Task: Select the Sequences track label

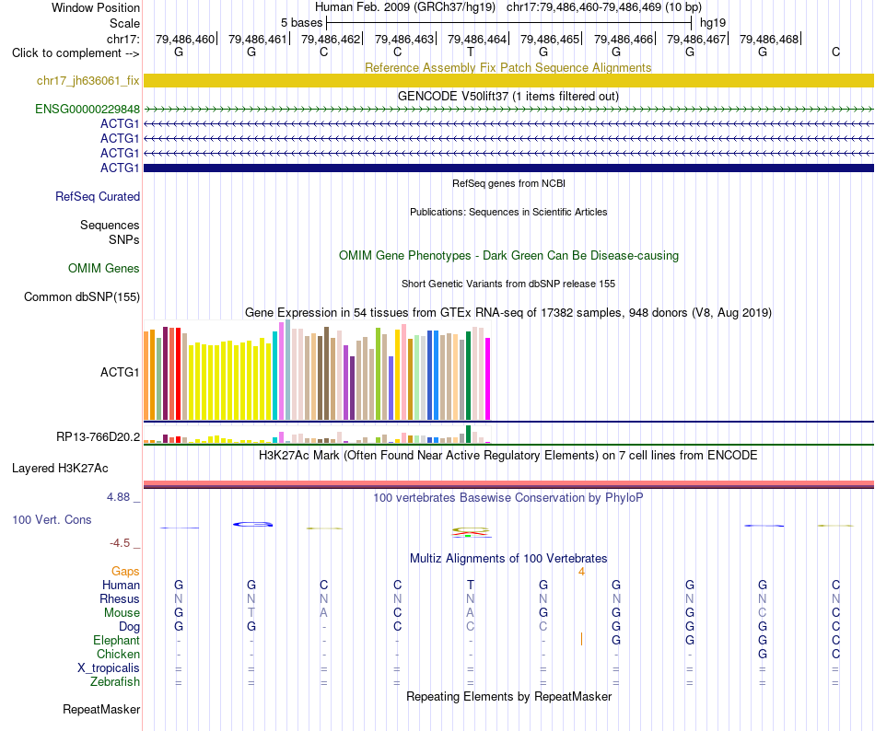Action: (x=110, y=225)
